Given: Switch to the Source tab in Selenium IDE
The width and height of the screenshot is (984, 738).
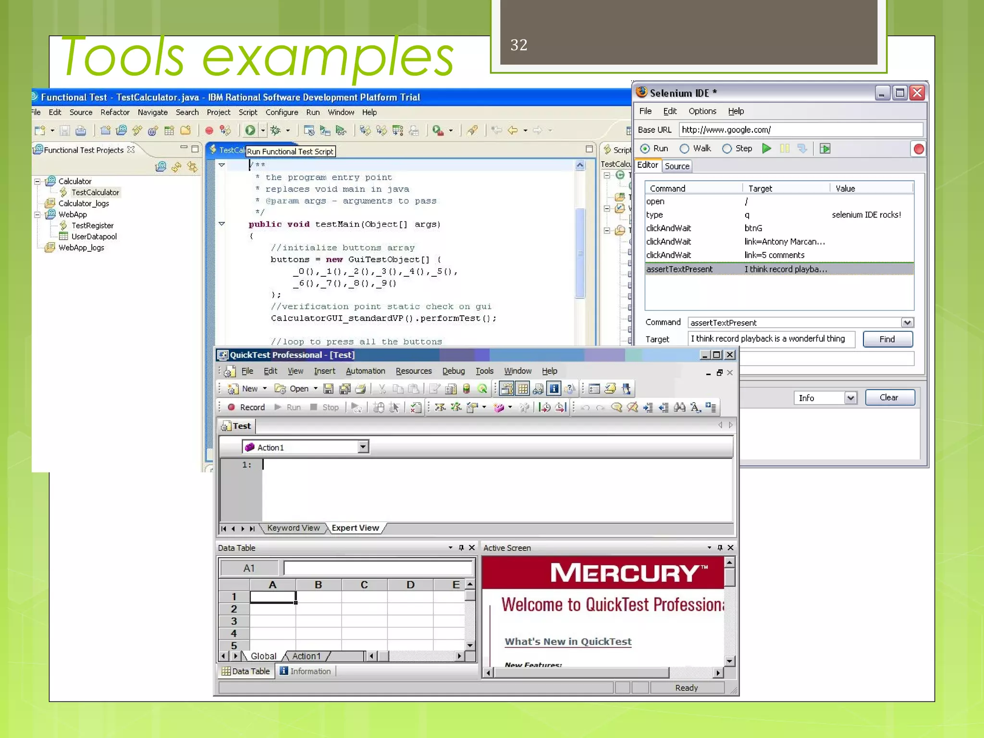Looking at the screenshot, I should (x=677, y=166).
